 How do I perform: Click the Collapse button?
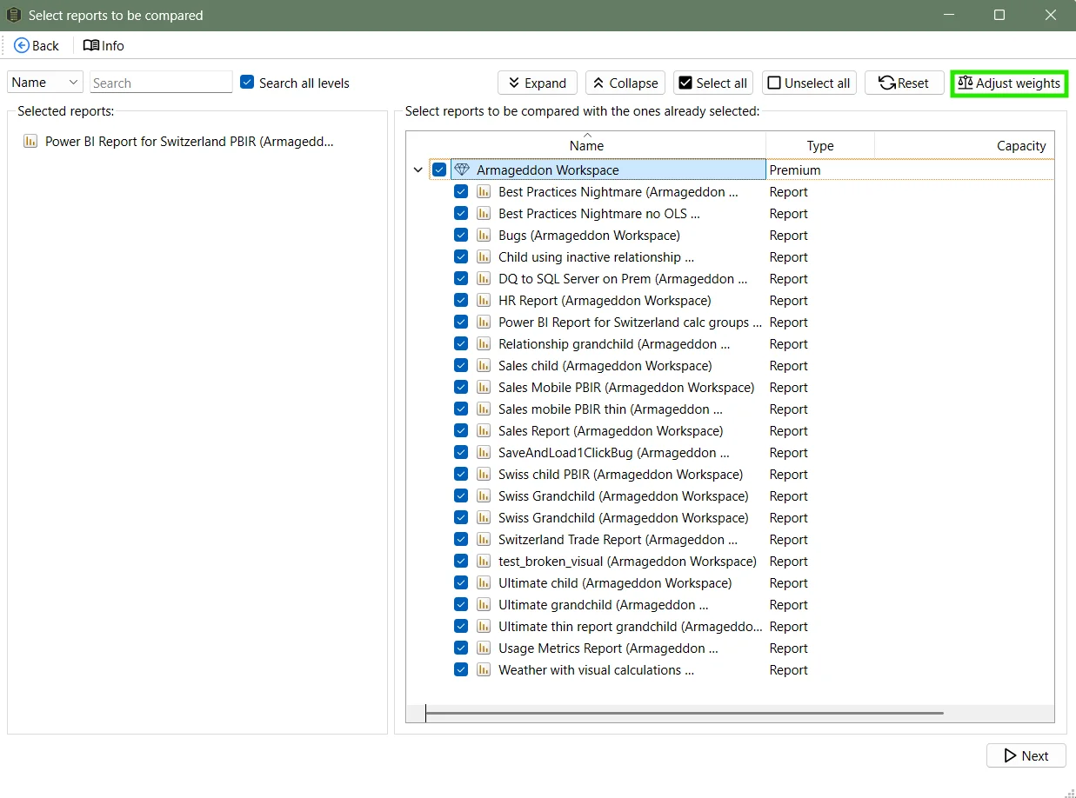click(x=625, y=83)
